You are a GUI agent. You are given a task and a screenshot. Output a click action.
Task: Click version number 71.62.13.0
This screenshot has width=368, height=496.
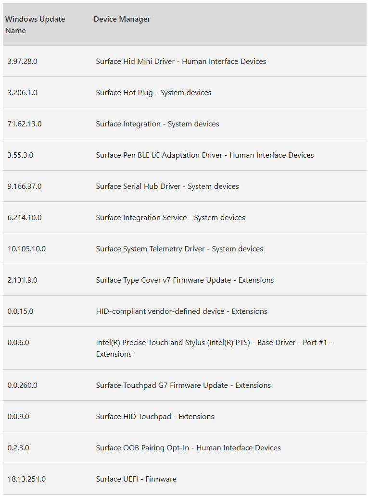click(25, 124)
